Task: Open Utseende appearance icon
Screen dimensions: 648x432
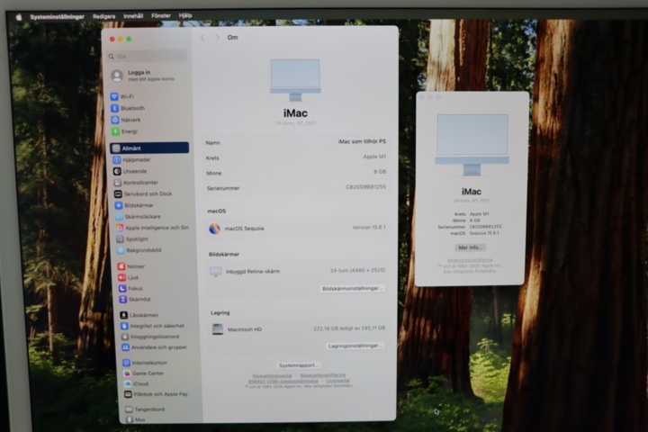Action: (x=117, y=171)
